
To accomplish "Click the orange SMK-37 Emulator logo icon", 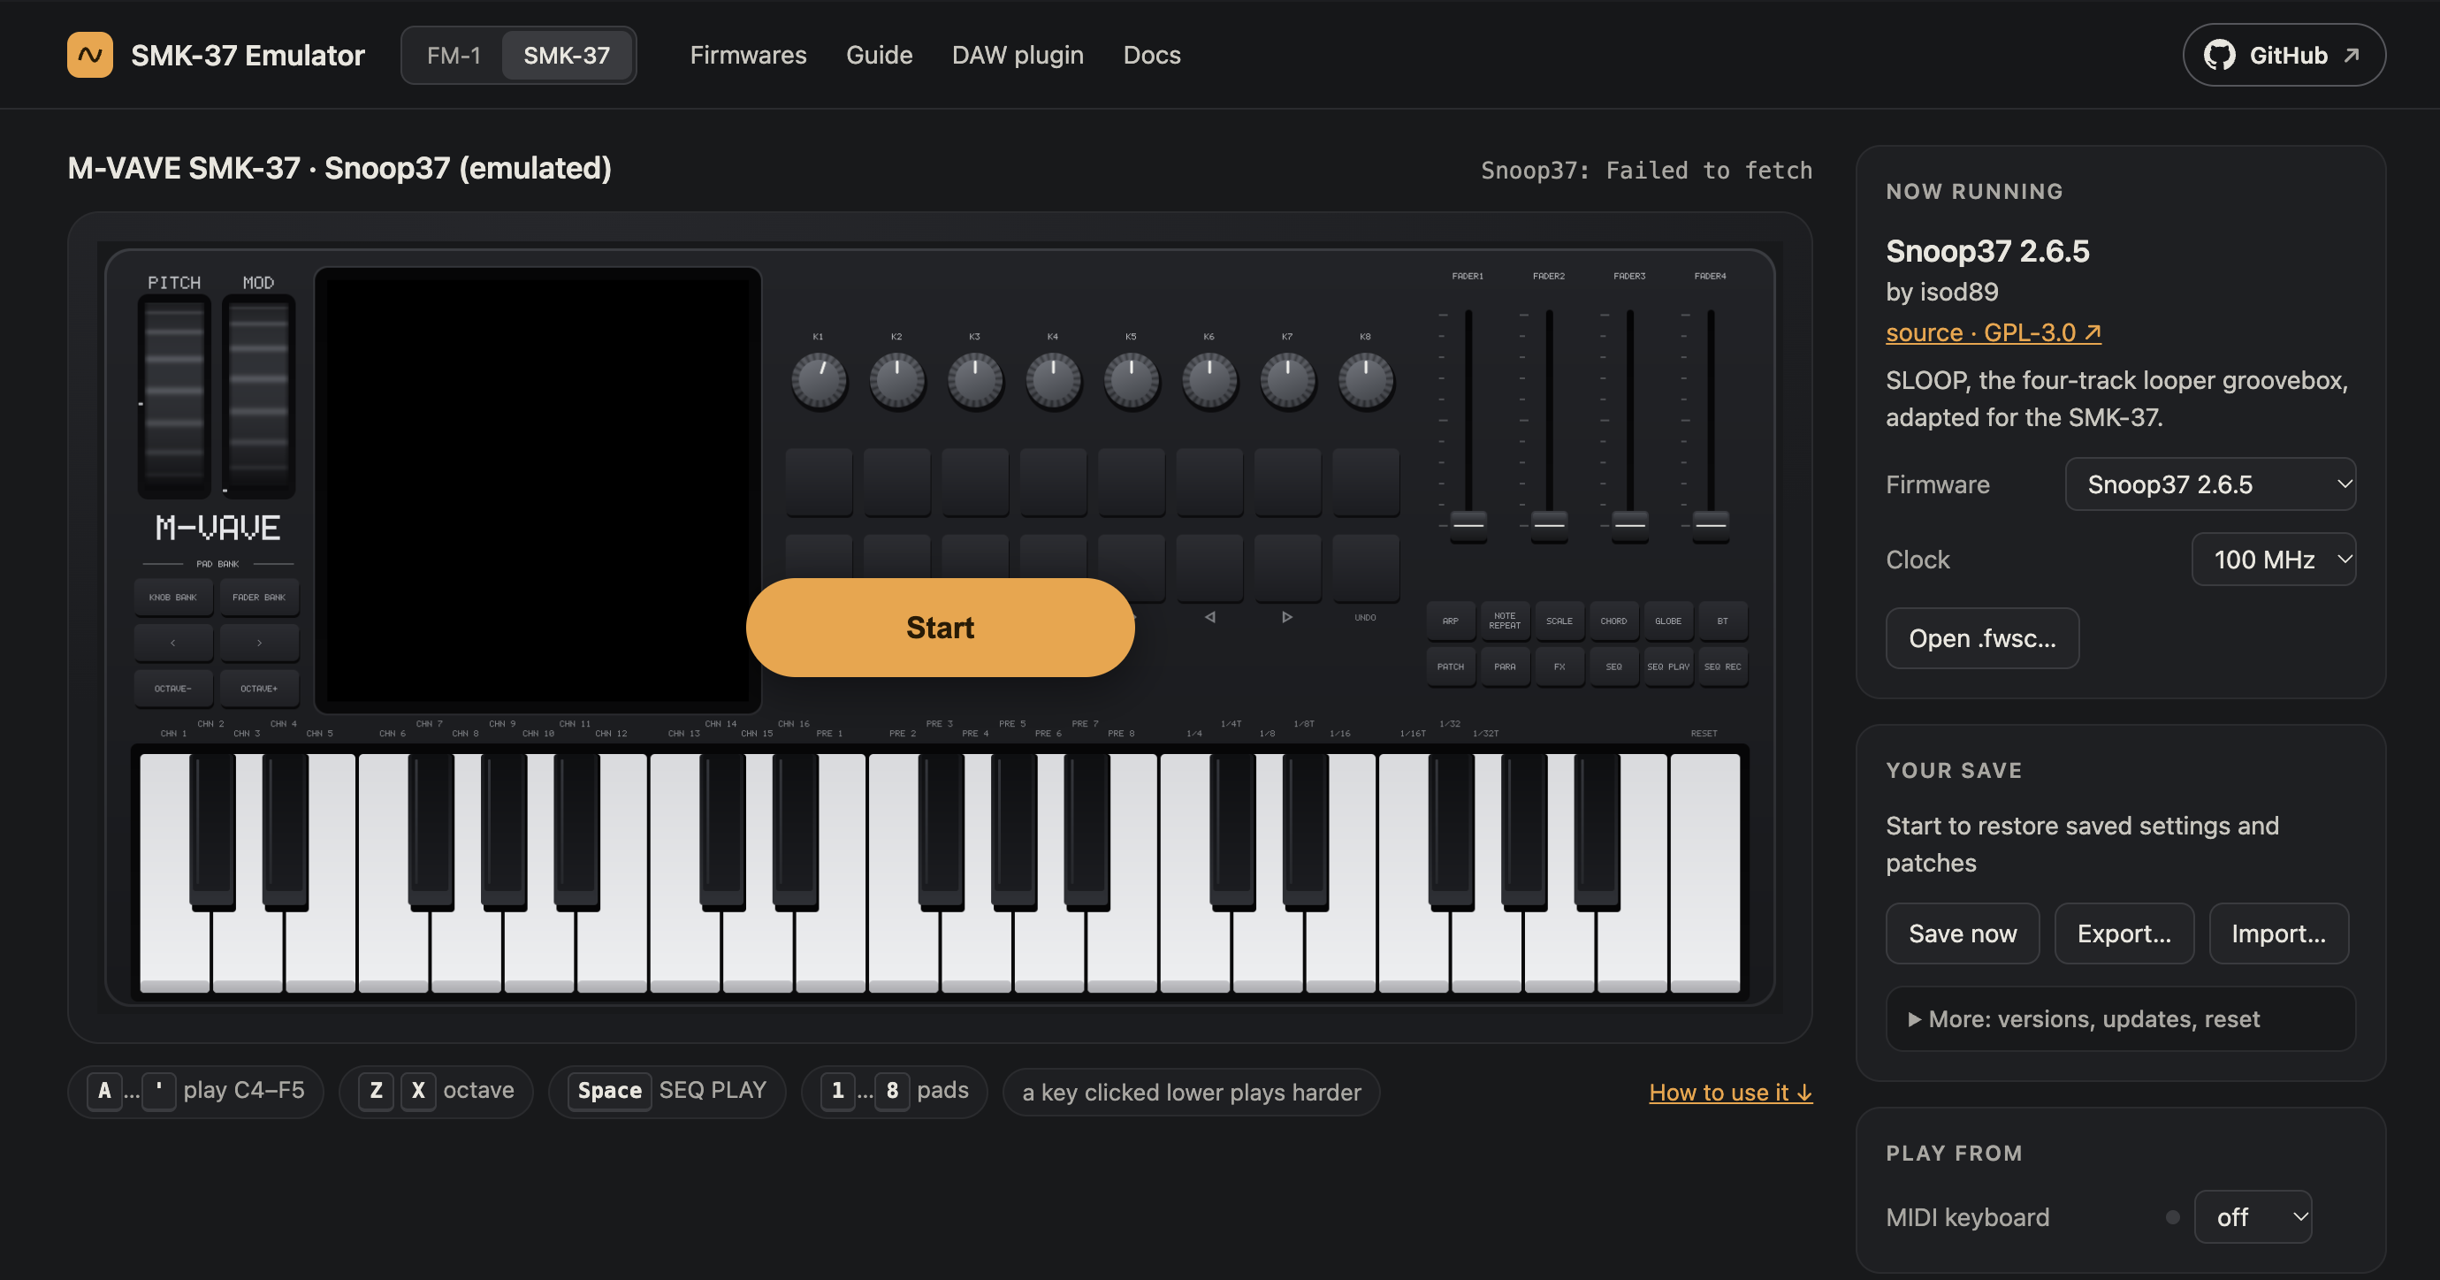I will tap(90, 55).
